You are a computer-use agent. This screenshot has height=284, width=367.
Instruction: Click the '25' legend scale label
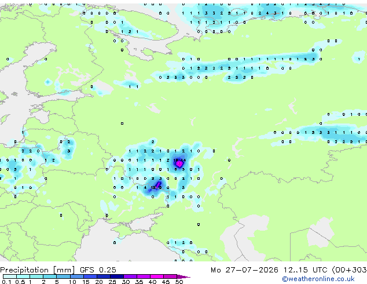pos(112,282)
